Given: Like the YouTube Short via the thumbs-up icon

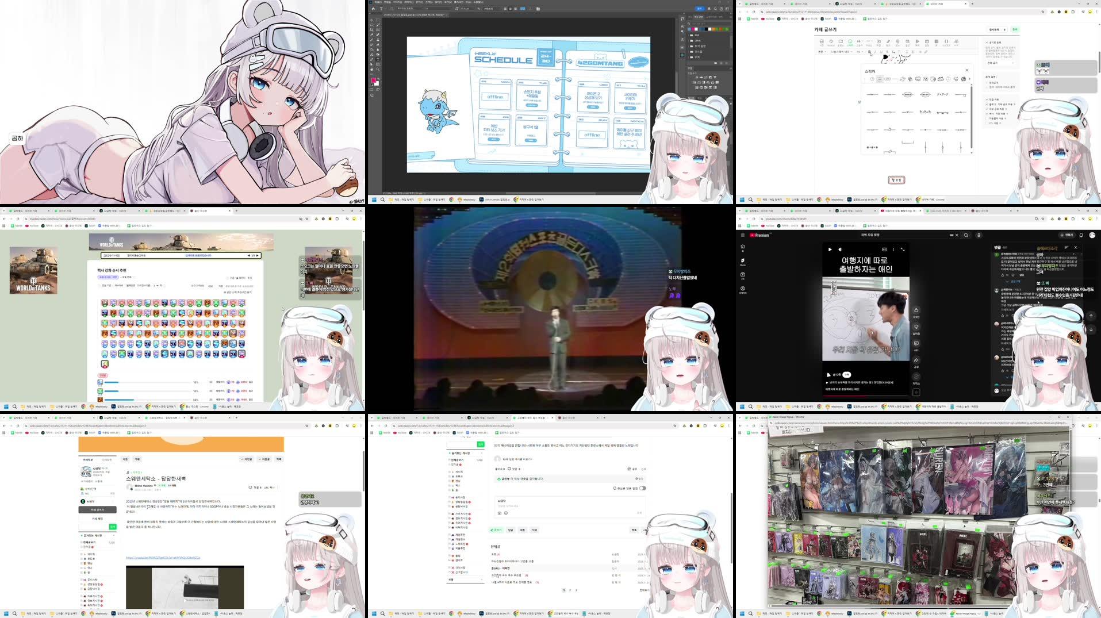Looking at the screenshot, I should (x=916, y=311).
